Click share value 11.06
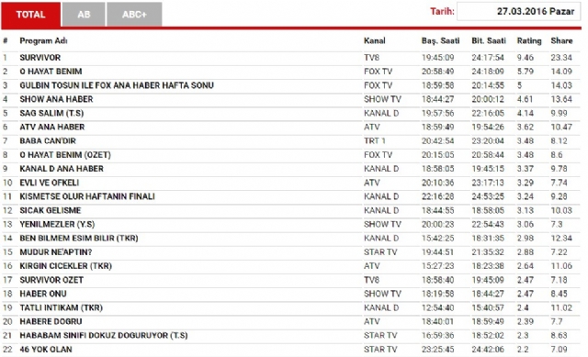588x357 pixels. click(561, 265)
